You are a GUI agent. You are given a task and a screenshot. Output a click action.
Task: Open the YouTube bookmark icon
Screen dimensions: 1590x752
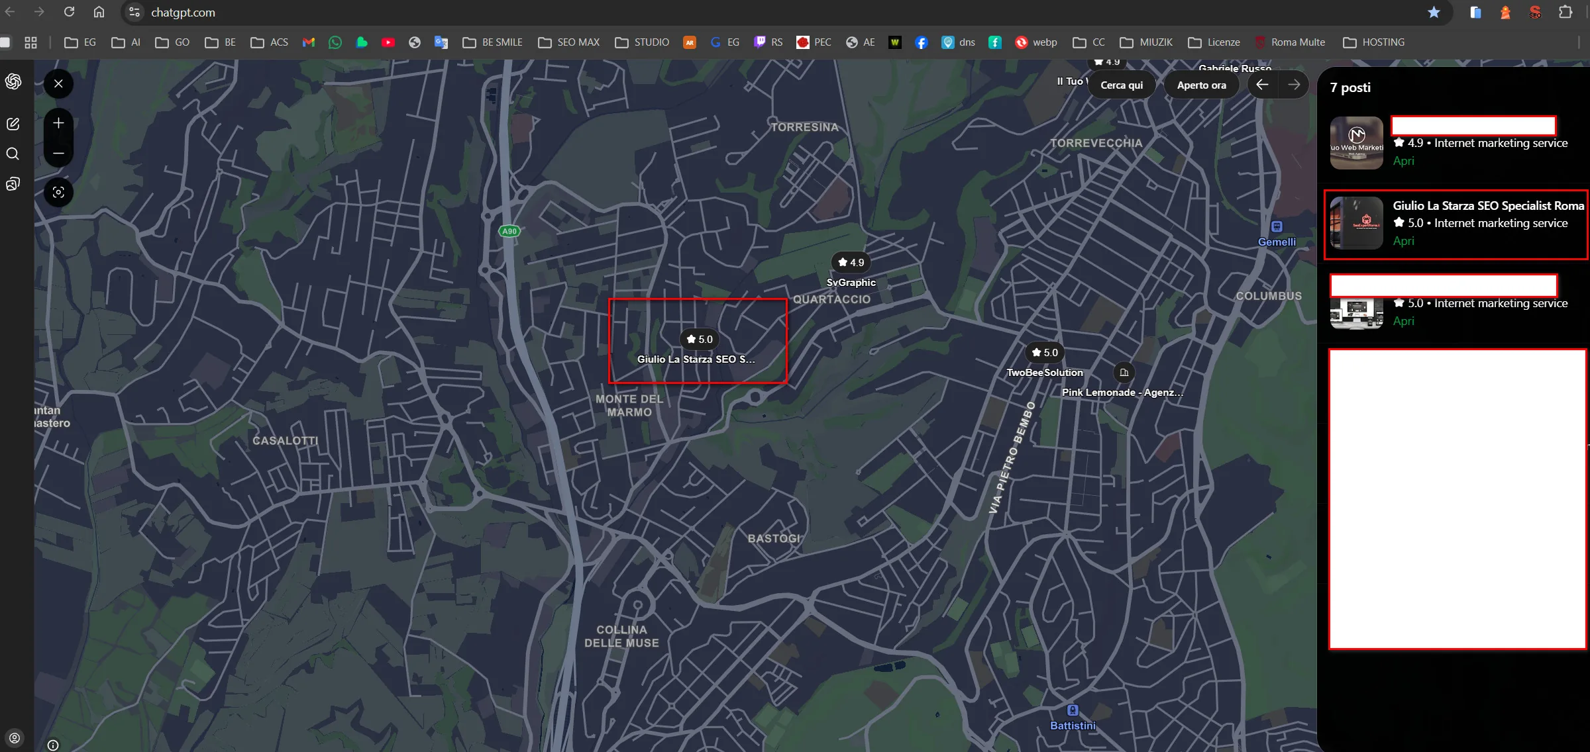(388, 42)
